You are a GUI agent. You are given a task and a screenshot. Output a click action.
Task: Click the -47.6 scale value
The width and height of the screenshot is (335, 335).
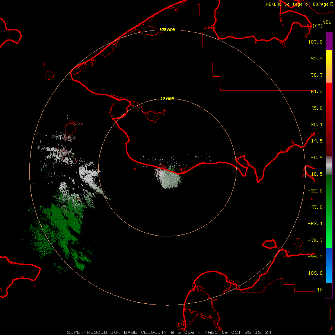tap(315, 207)
